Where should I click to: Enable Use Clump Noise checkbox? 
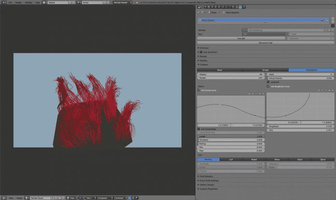[x=199, y=129]
